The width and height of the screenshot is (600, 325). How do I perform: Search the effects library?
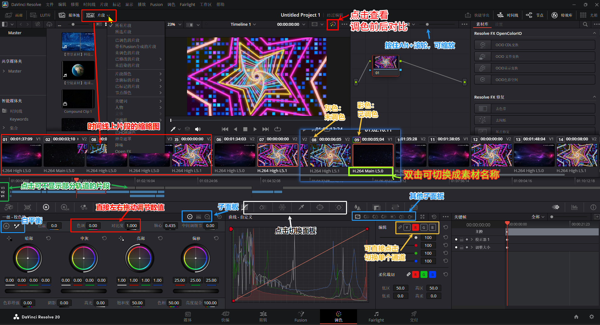click(x=585, y=24)
